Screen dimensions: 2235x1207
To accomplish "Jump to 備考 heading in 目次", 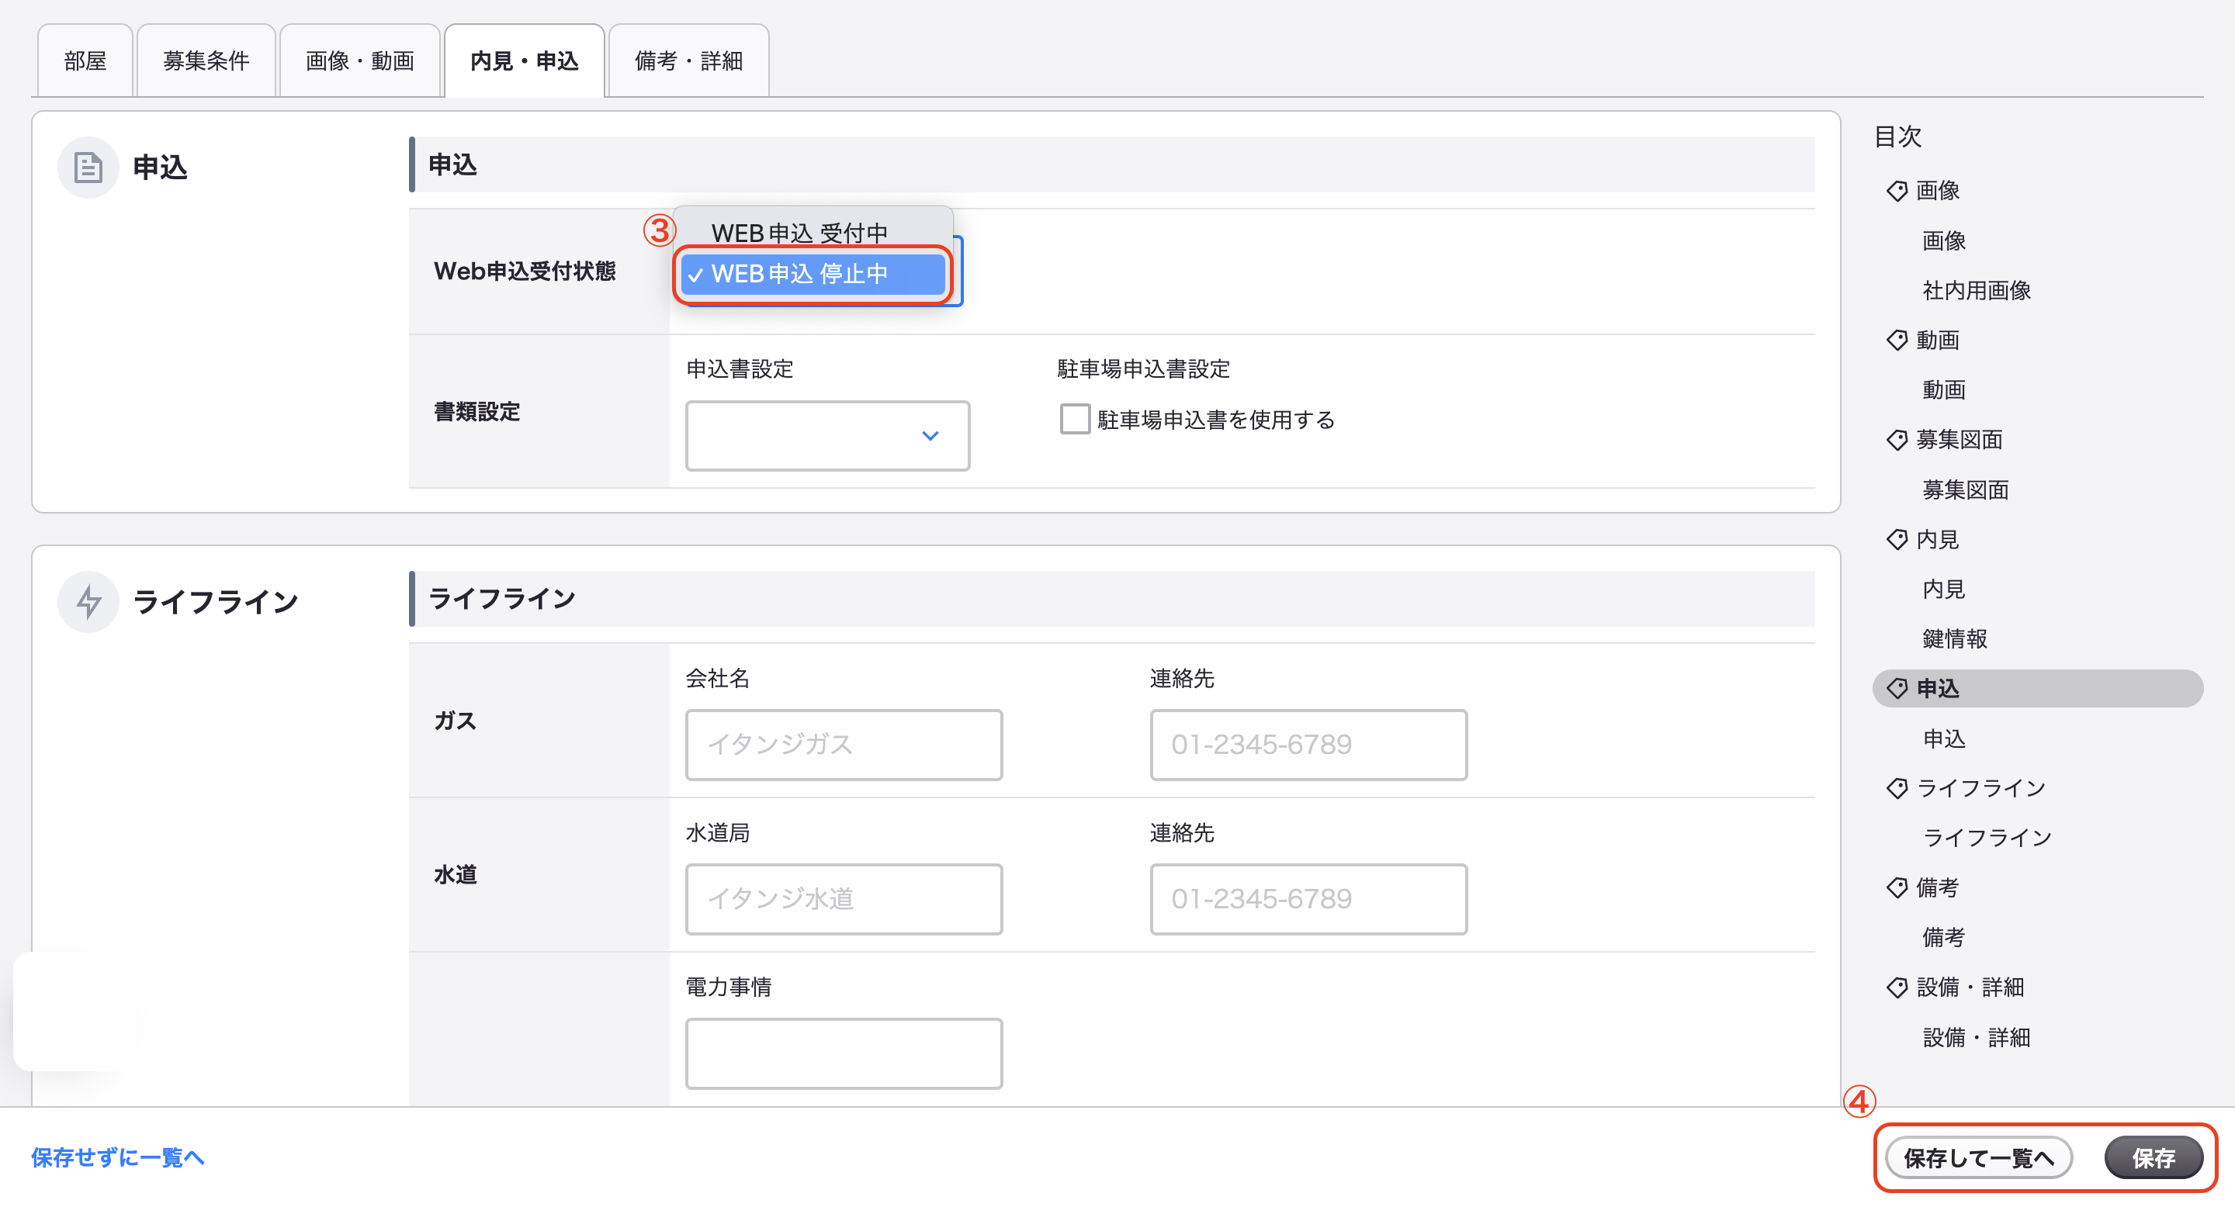I will coord(1939,888).
